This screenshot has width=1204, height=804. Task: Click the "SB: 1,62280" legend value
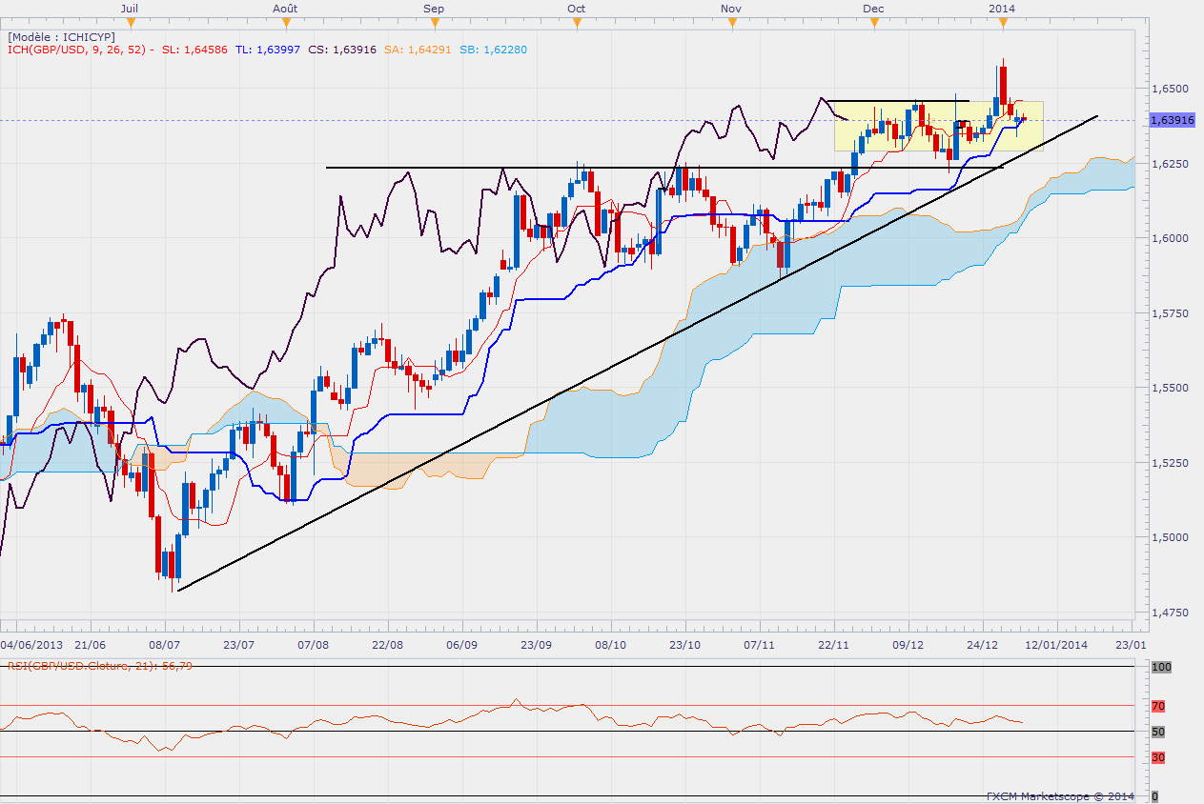494,50
